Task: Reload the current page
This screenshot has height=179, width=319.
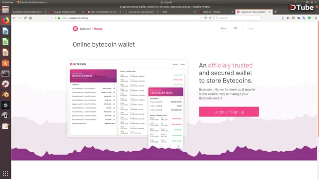Action: (25, 18)
